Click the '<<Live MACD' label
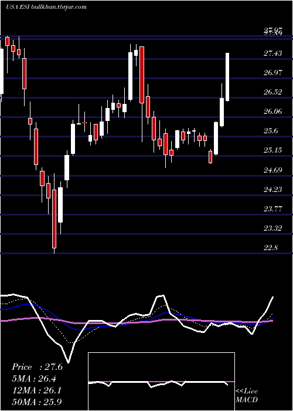This screenshot has height=411, width=293. (x=247, y=395)
